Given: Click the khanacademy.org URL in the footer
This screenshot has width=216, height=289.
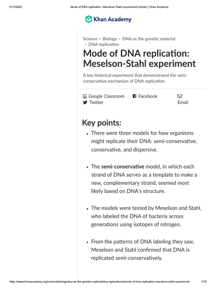Looking at the screenshot, I should pyautogui.click(x=99, y=282).
